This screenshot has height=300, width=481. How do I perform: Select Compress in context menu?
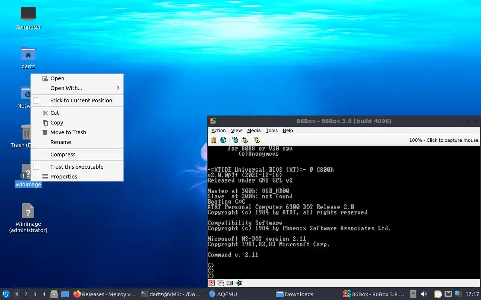[x=77, y=154]
